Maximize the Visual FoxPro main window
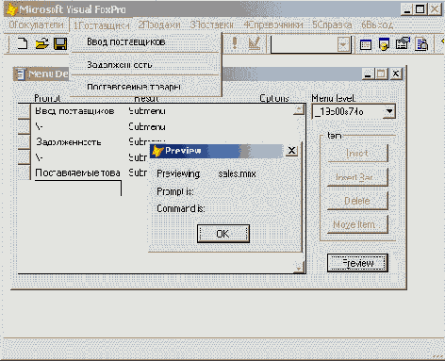 click(420, 9)
